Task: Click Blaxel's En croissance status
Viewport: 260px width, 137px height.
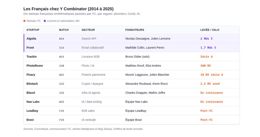Action: [x=212, y=93]
